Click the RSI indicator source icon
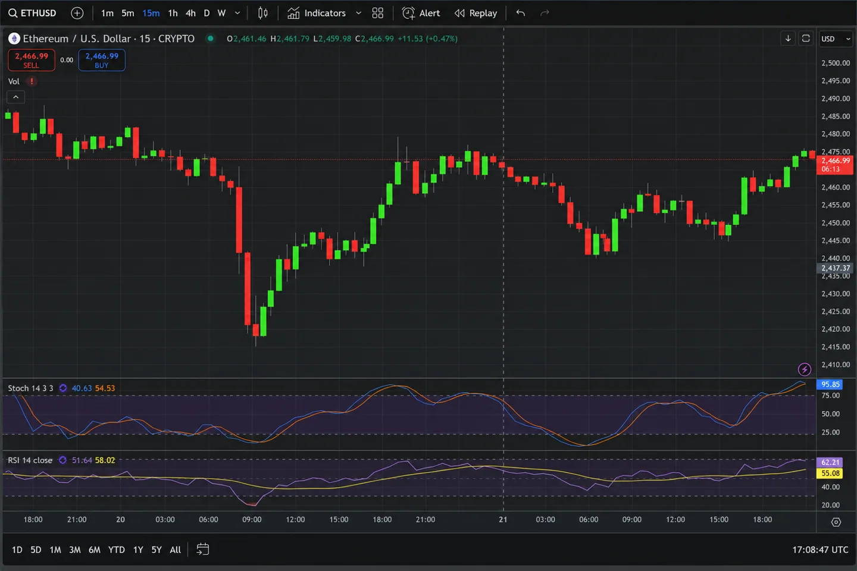The width and height of the screenshot is (857, 571). 62,460
